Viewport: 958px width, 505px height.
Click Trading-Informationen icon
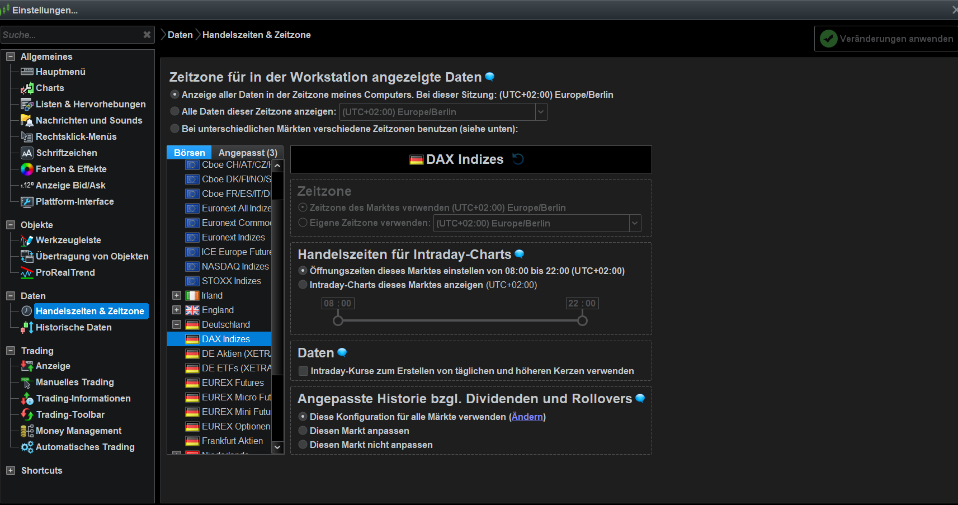click(27, 398)
